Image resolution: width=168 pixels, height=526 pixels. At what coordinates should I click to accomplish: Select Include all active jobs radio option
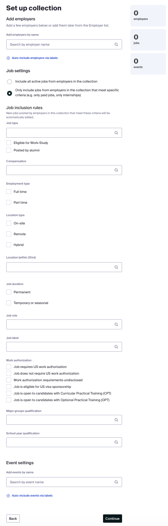tap(9, 81)
